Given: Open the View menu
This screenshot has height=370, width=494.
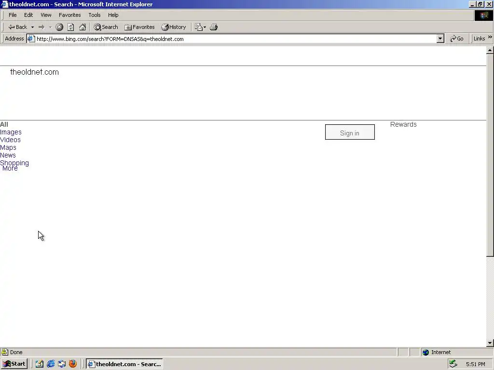Looking at the screenshot, I should (46, 15).
